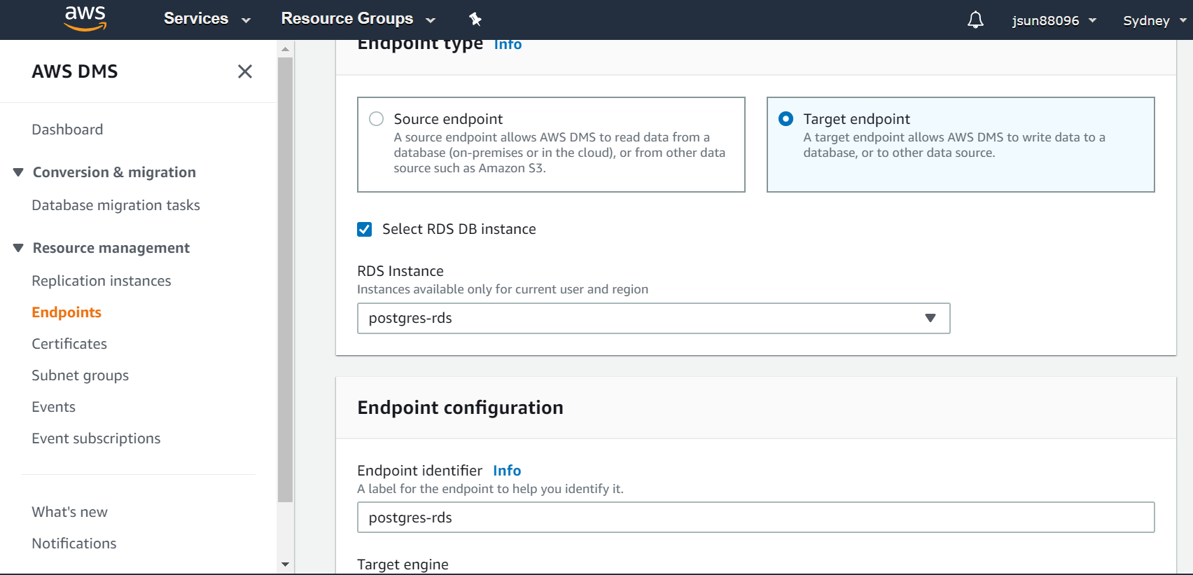
Task: Uncheck the Select RDS DB instance checkbox
Action: click(x=365, y=230)
